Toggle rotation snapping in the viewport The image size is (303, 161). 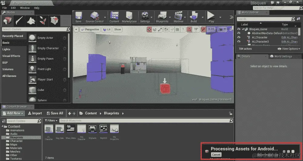189,30
